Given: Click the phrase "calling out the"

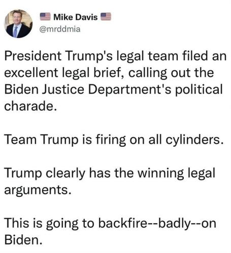Looking at the screenshot, I should [x=171, y=73].
